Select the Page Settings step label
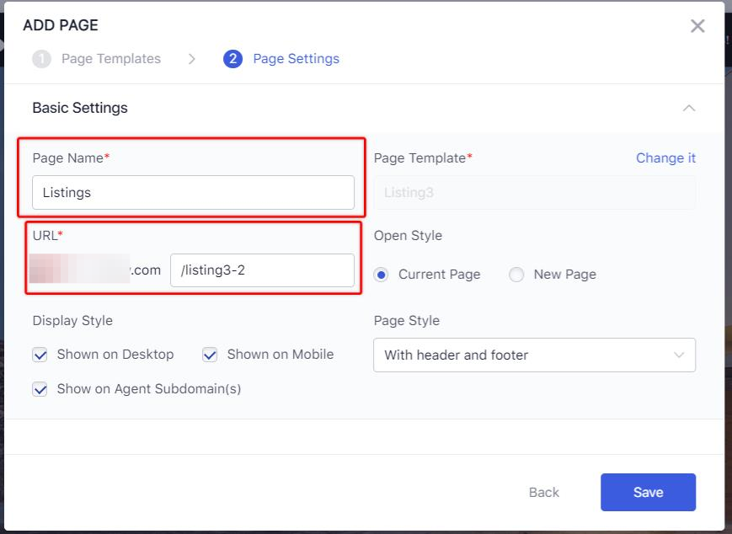Image resolution: width=732 pixels, height=534 pixels. 296,59
